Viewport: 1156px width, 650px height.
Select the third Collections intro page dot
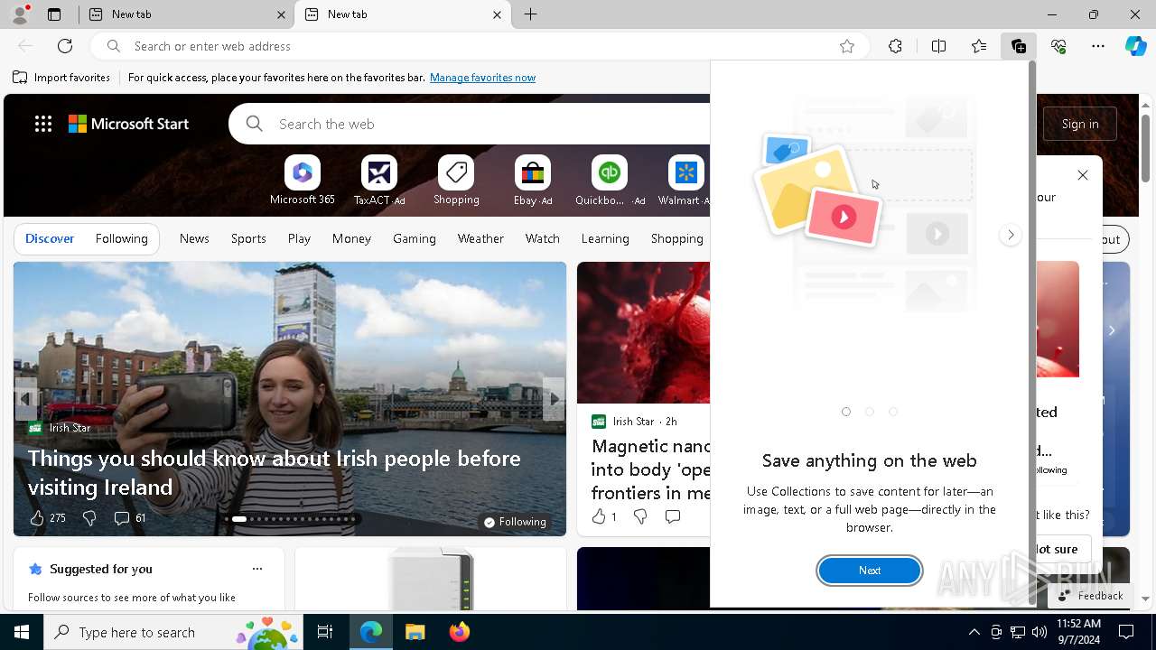point(893,412)
